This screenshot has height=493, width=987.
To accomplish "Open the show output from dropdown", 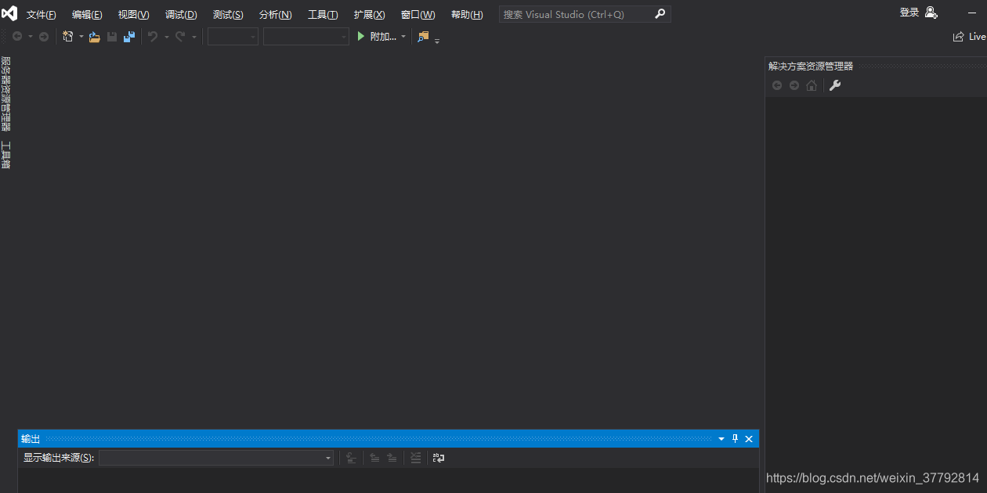I will 216,458.
